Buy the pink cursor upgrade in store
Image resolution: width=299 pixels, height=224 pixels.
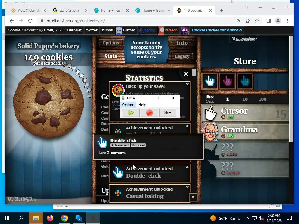[227, 81]
